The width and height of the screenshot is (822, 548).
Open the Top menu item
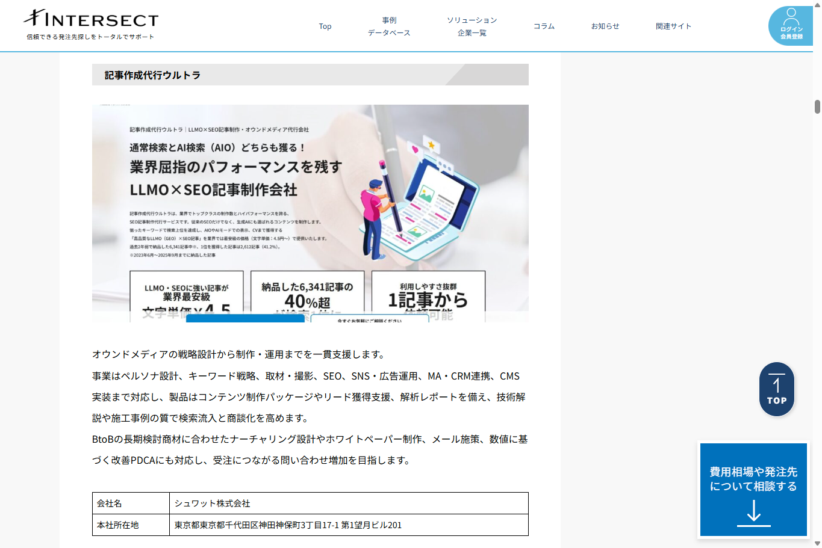click(325, 26)
